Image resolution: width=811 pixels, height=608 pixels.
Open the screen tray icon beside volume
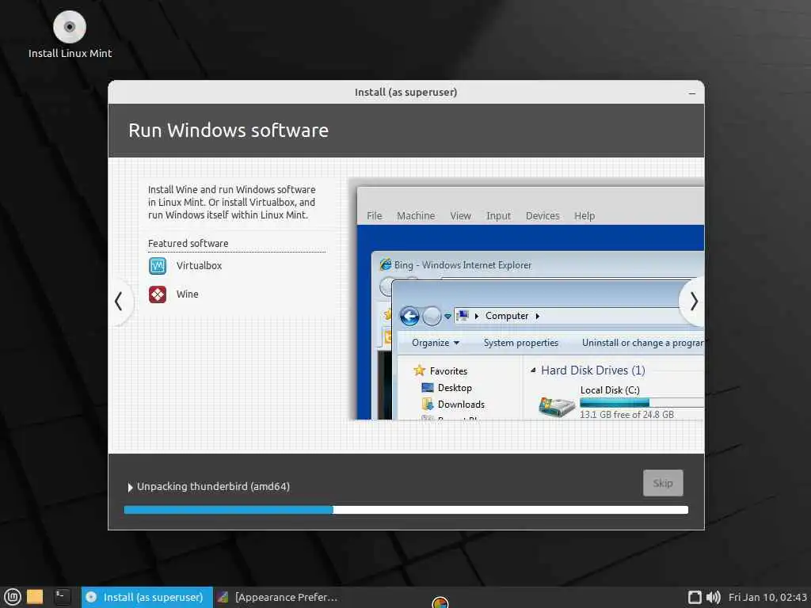coord(695,597)
